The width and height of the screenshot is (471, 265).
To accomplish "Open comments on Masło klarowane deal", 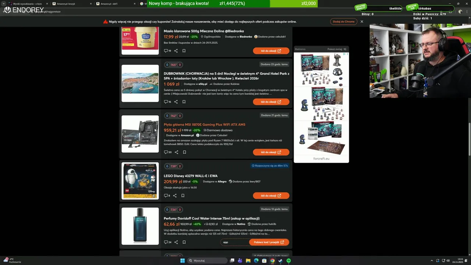I will pos(167,51).
